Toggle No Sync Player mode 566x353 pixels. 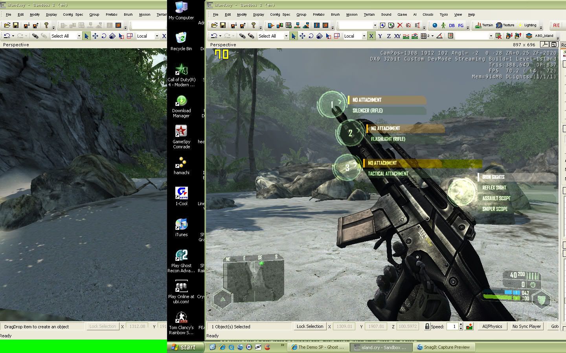point(526,326)
